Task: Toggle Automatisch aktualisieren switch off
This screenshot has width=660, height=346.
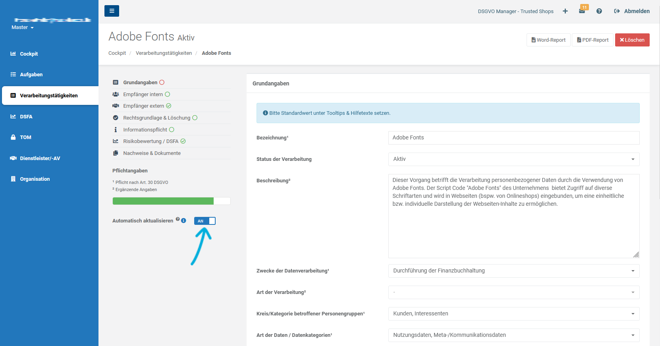Action: click(205, 221)
